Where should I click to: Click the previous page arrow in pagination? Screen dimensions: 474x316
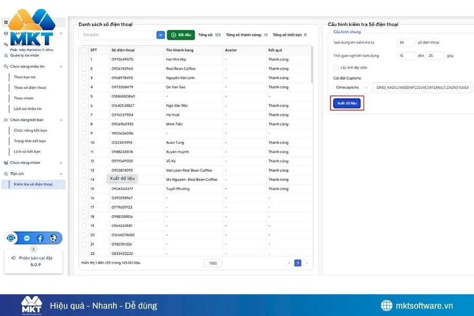coord(289,263)
